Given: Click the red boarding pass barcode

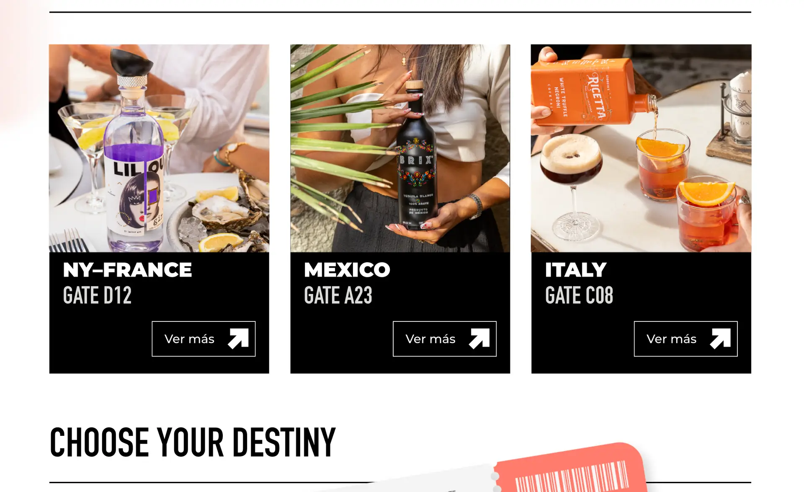Looking at the screenshot, I should 572,476.
